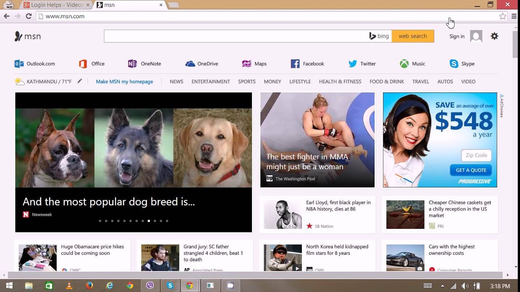Select the first carousel slide dot

pos(100,221)
